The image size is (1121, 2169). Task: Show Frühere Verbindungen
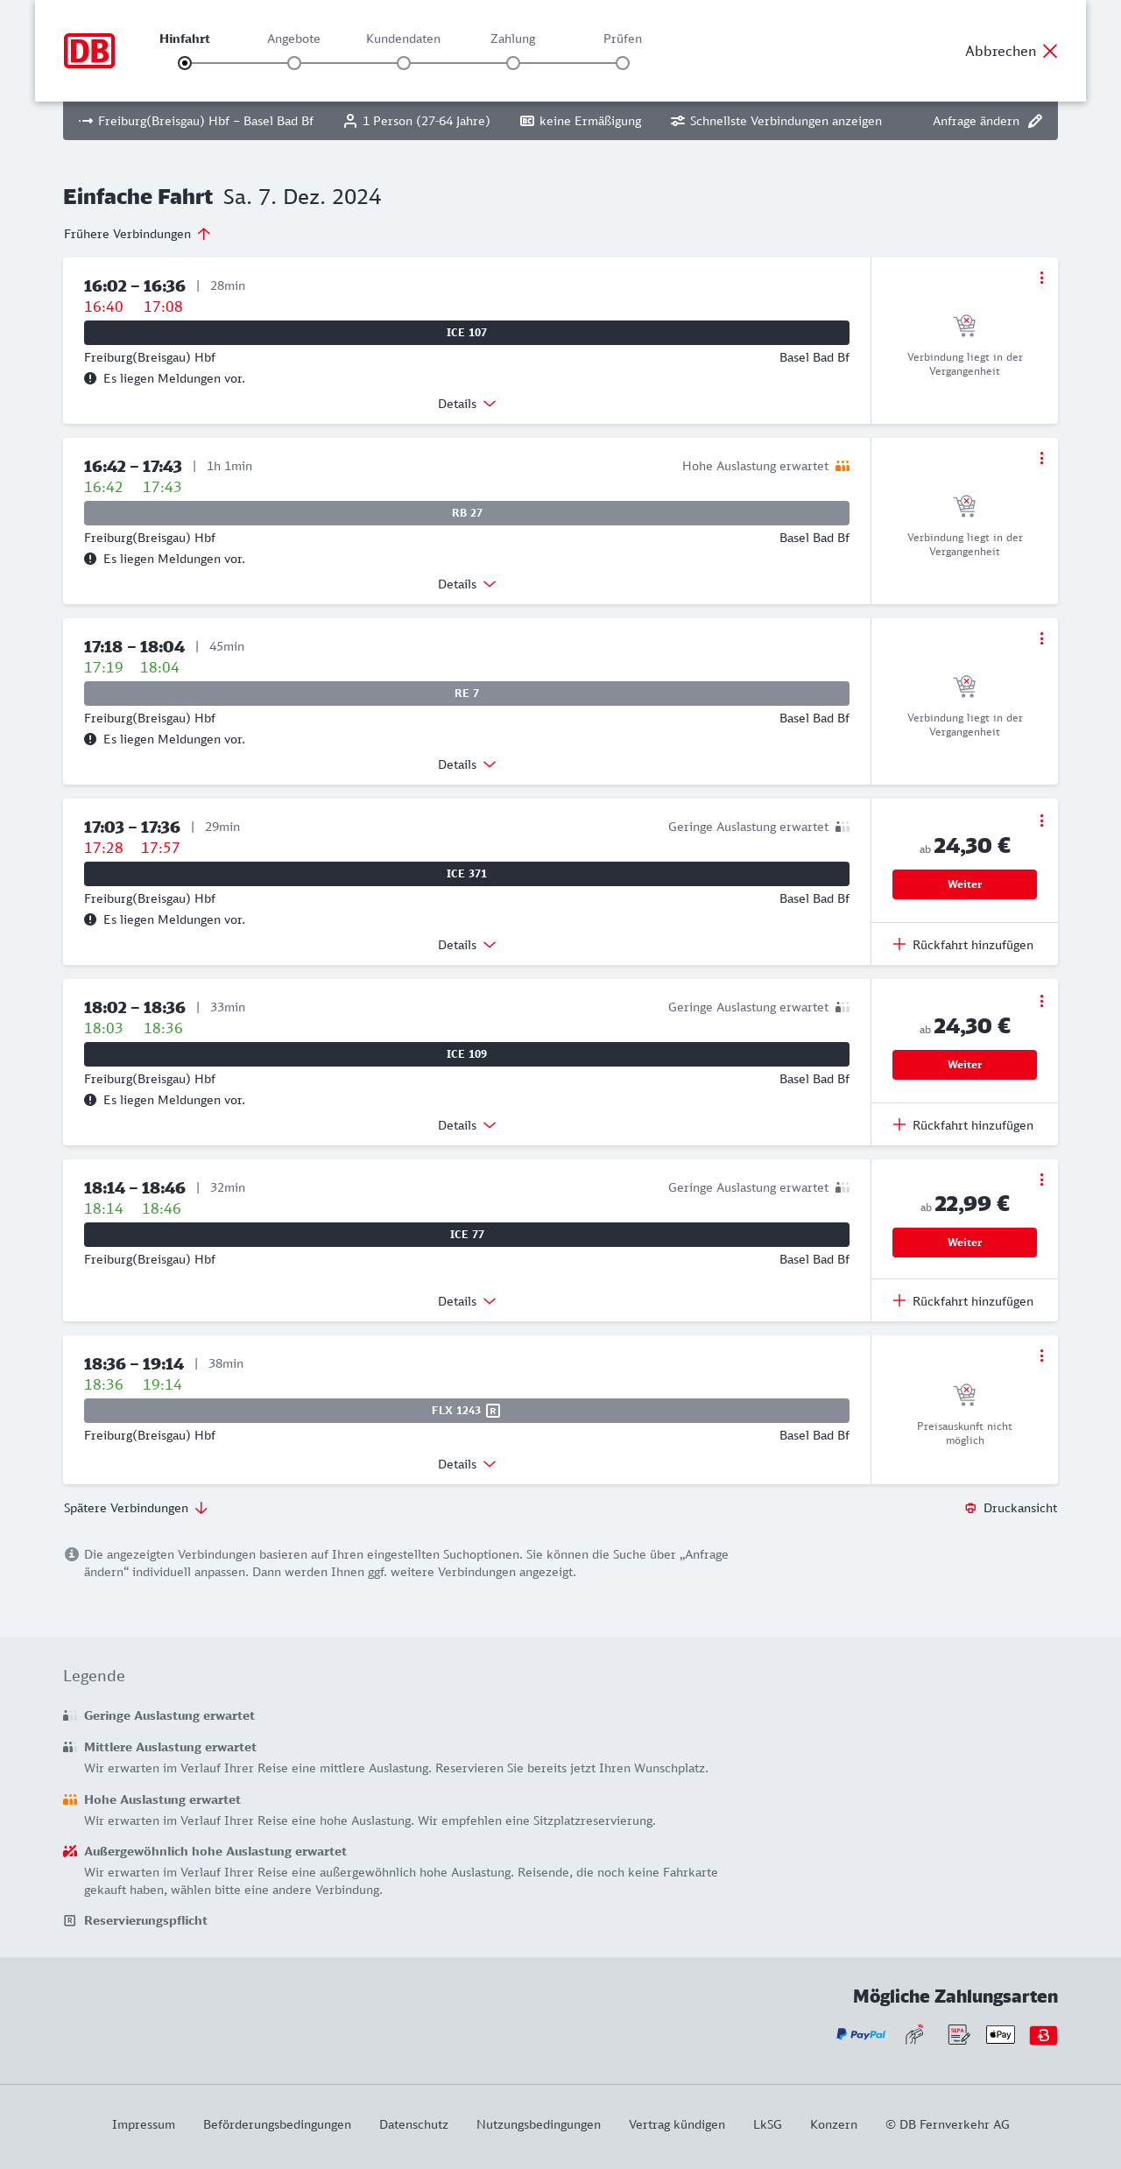tap(137, 234)
